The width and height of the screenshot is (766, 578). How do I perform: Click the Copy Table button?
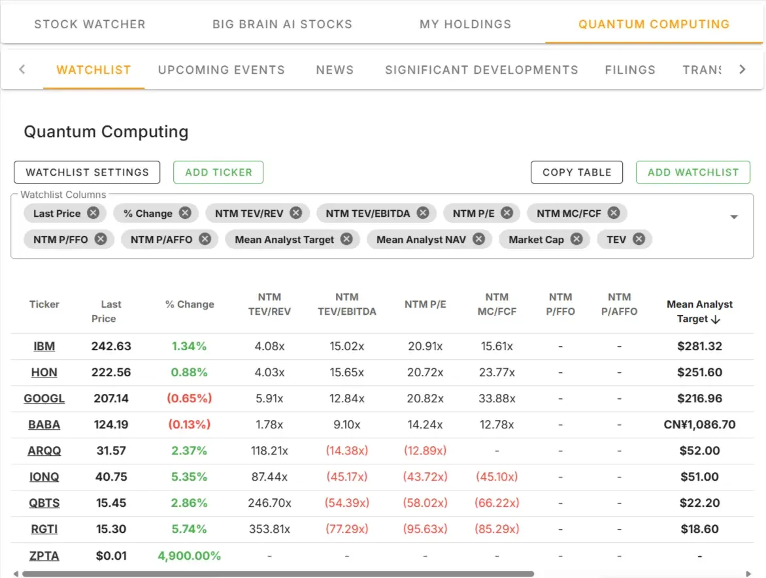(577, 172)
